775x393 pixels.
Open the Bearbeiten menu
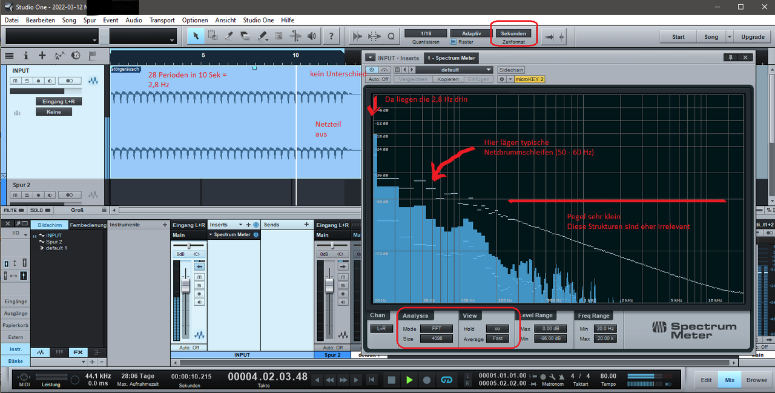coord(40,20)
